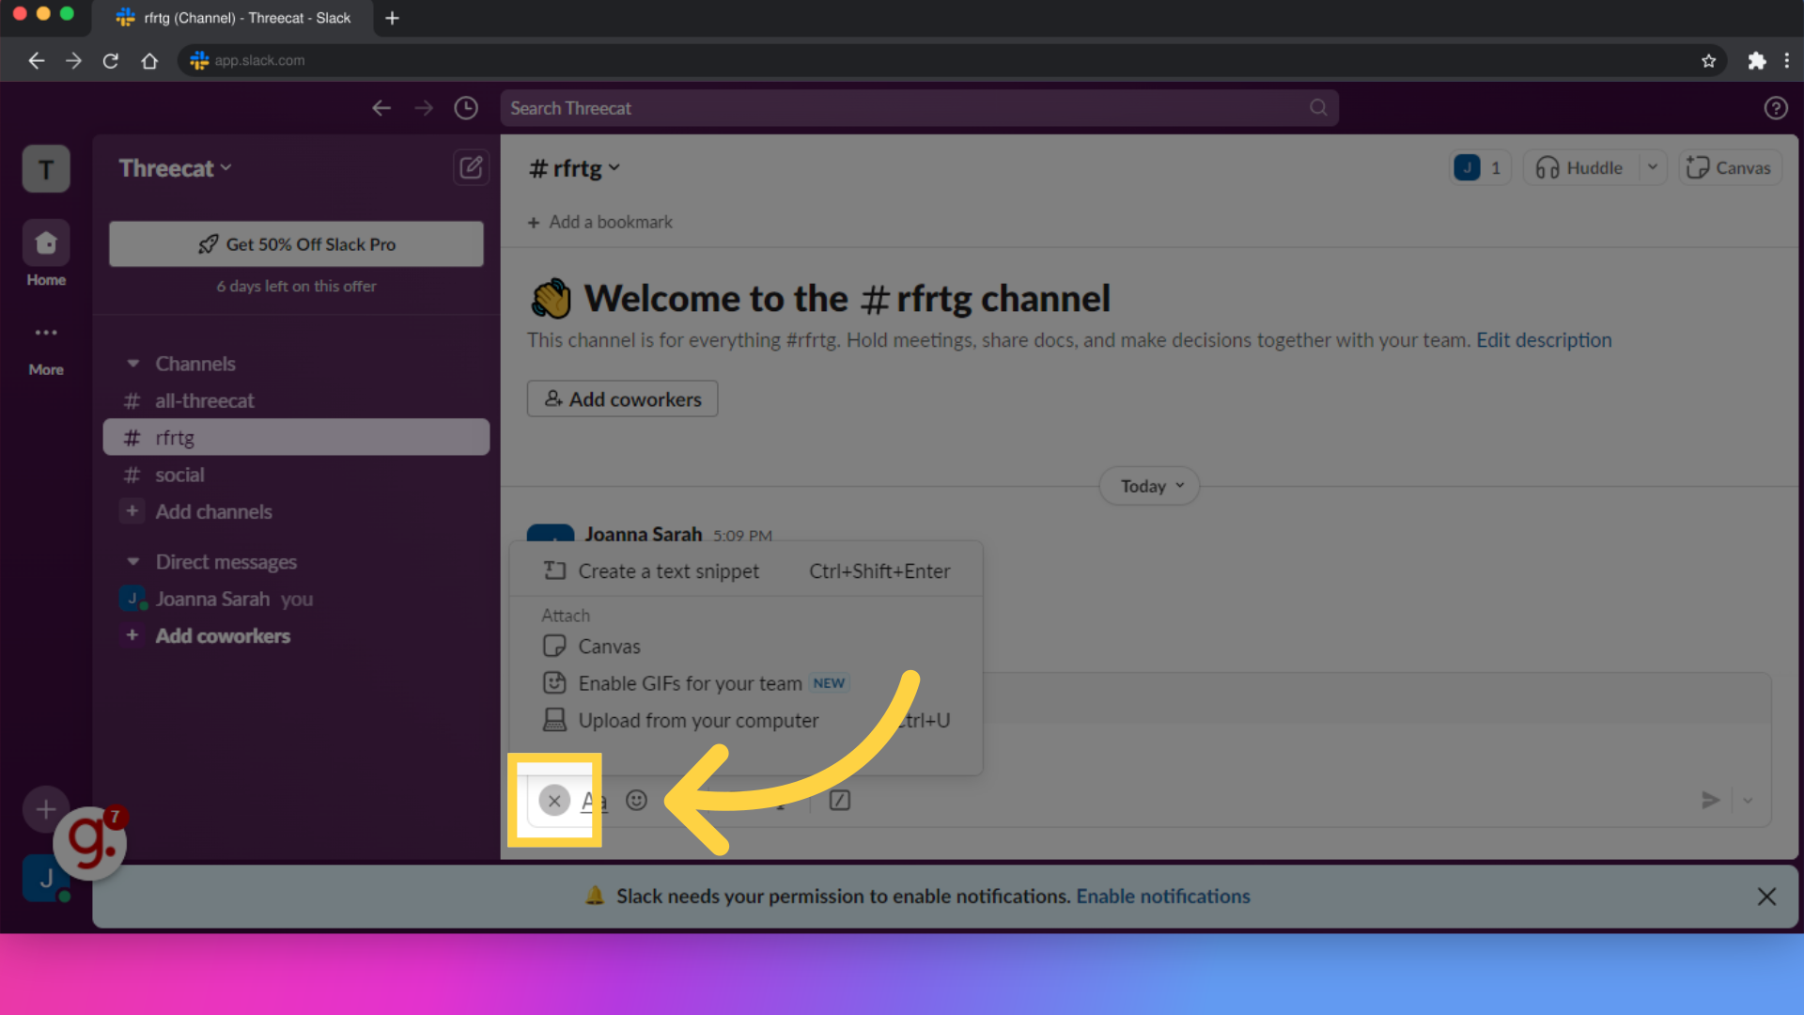The height and width of the screenshot is (1015, 1804).
Task: Click the search magnifier icon
Action: 1318,108
